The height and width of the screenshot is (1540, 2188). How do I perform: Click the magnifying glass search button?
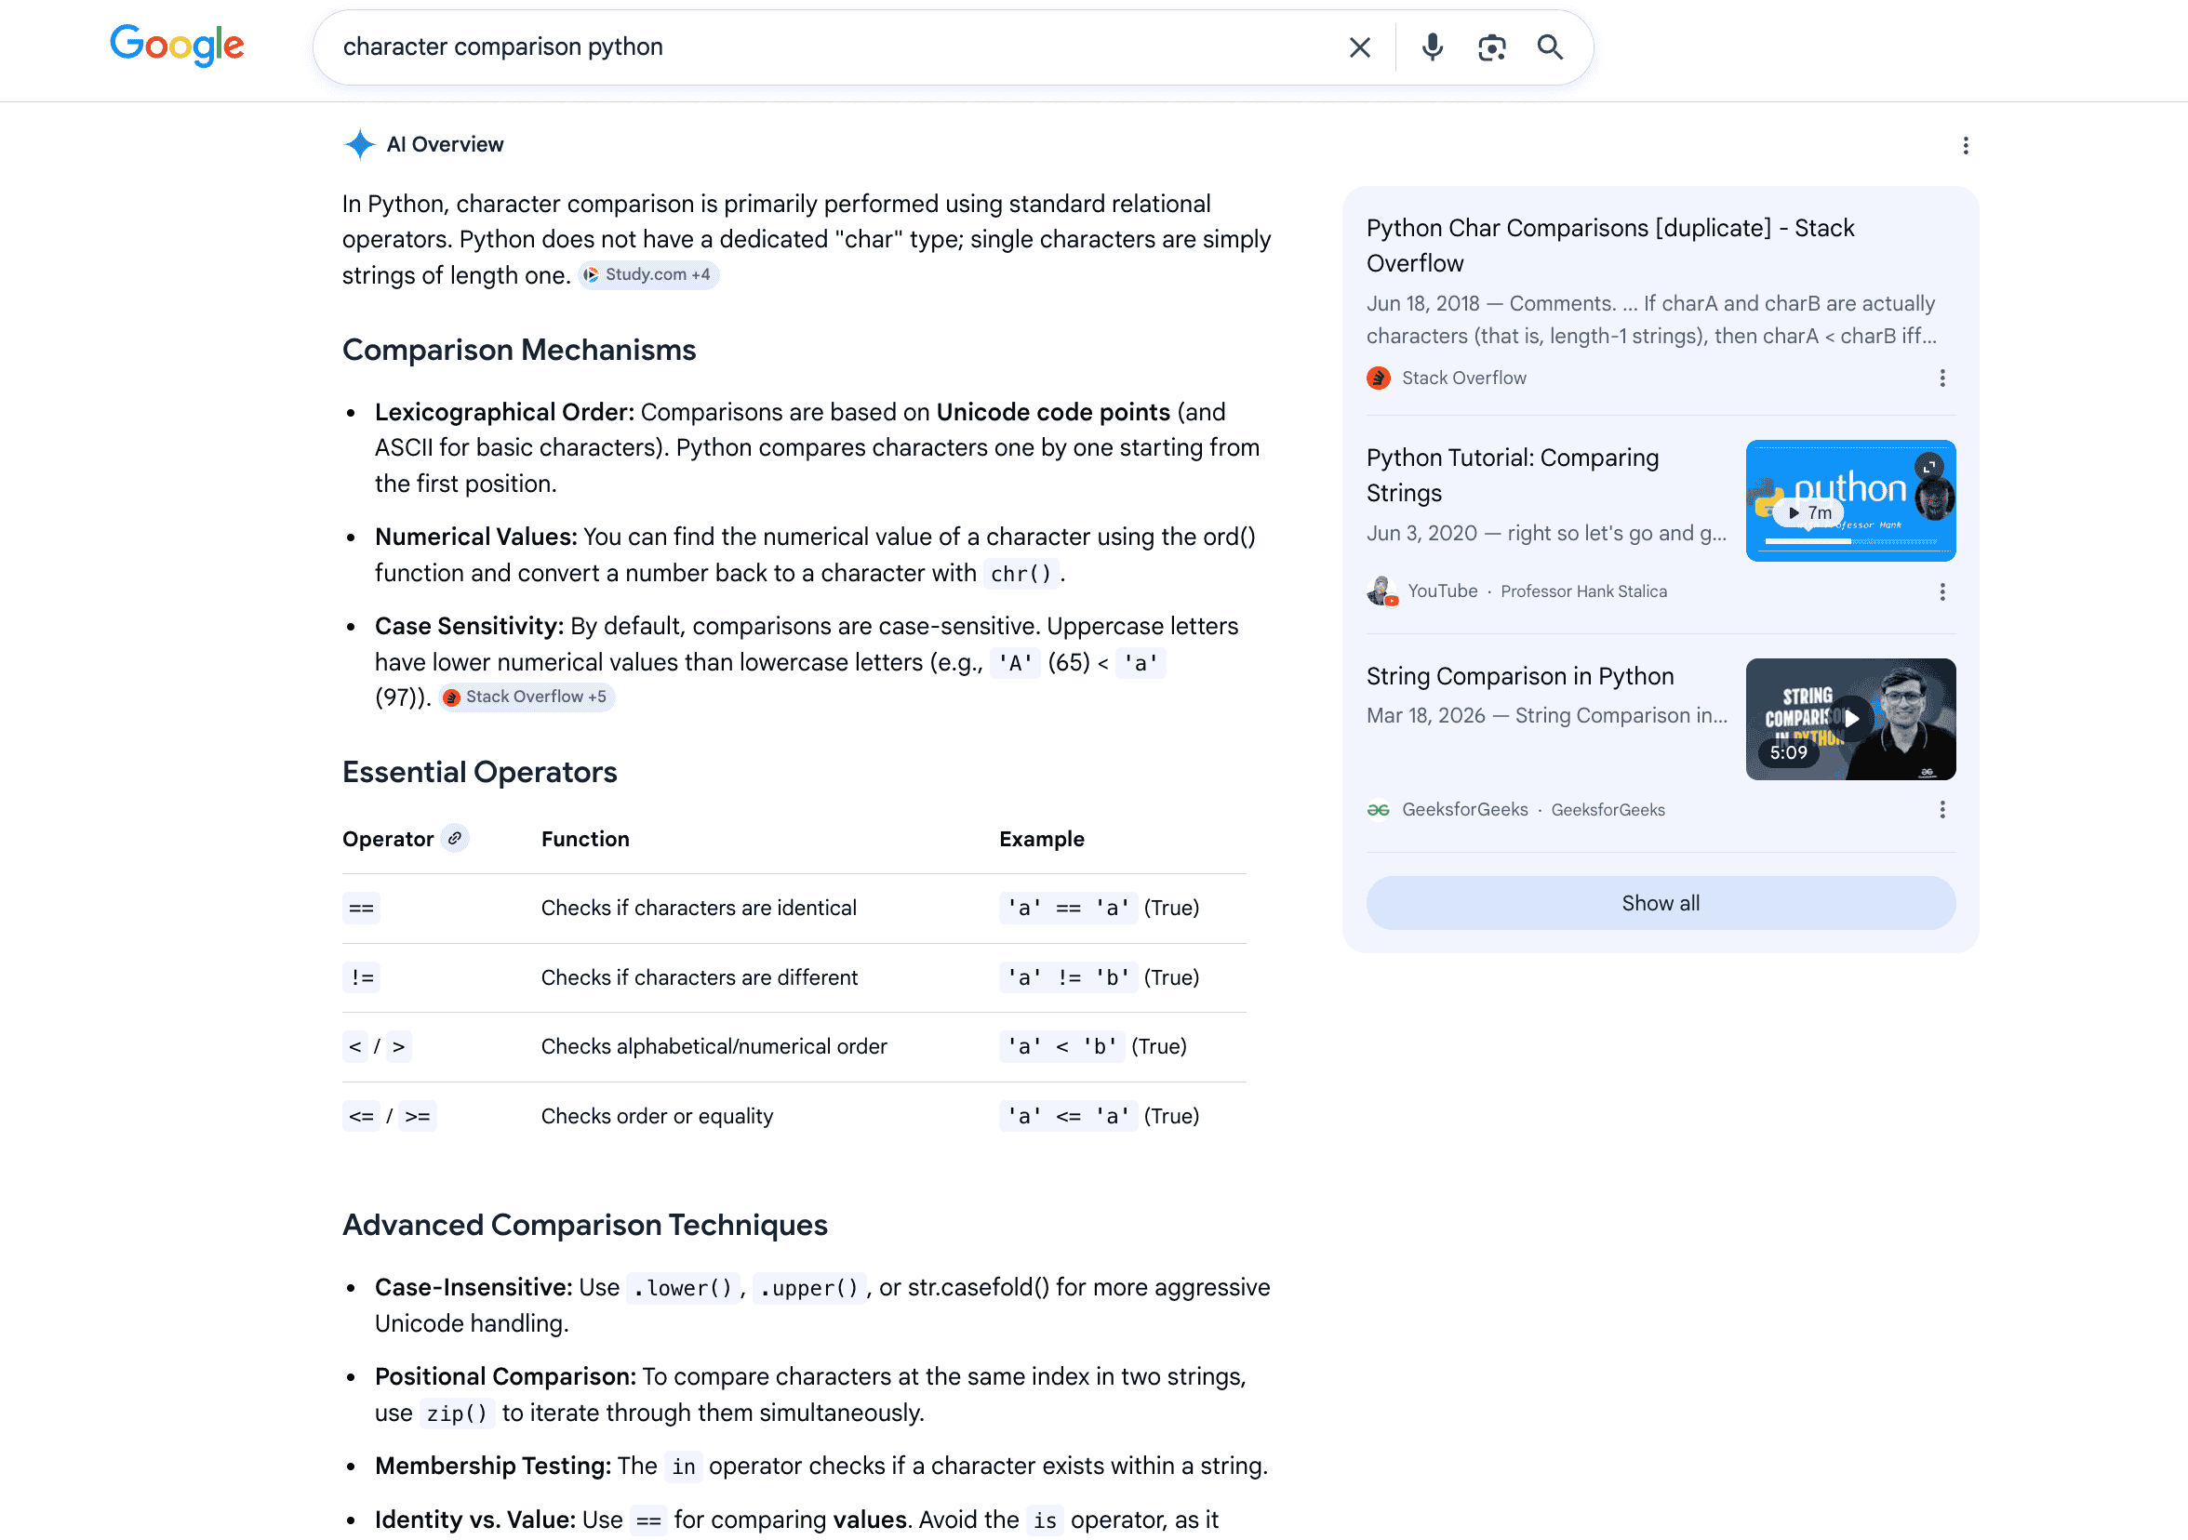(x=1551, y=46)
